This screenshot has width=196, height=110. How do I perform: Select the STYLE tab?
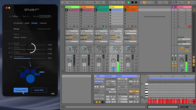[x=16, y=29]
